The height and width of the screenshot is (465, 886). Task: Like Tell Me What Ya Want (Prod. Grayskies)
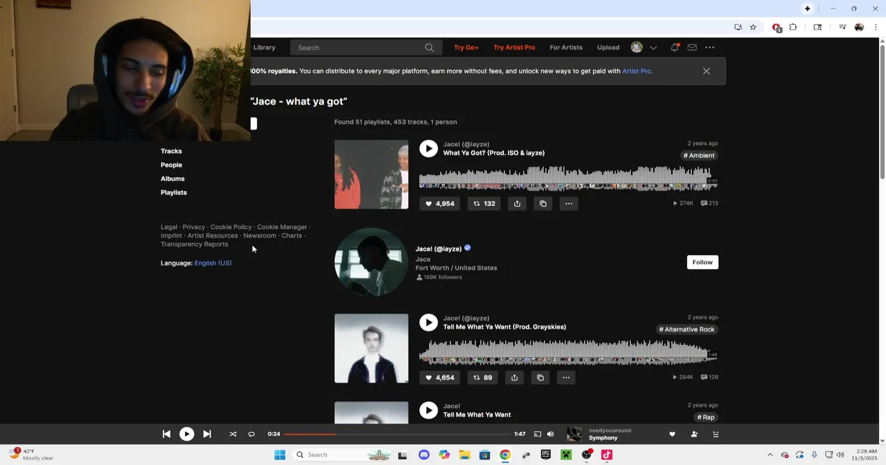coord(439,377)
